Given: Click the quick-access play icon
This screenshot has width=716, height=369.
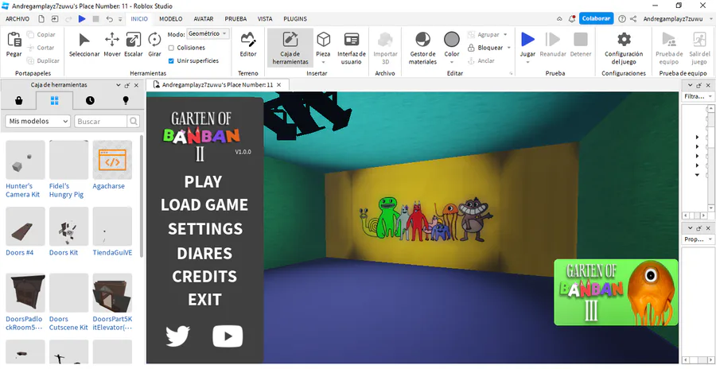Looking at the screenshot, I should pos(82,19).
